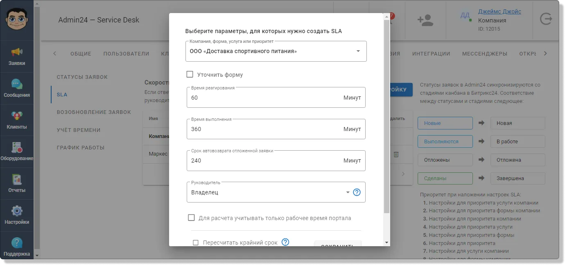
Task: Open the Отчеты chart icon
Action: pos(17,179)
